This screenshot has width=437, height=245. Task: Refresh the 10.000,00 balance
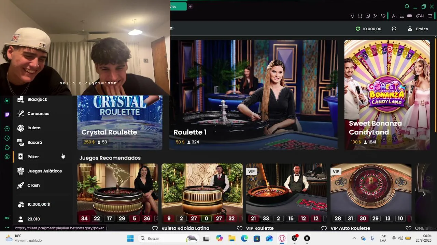click(358, 29)
